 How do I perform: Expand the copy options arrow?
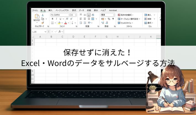click(x=46, y=19)
